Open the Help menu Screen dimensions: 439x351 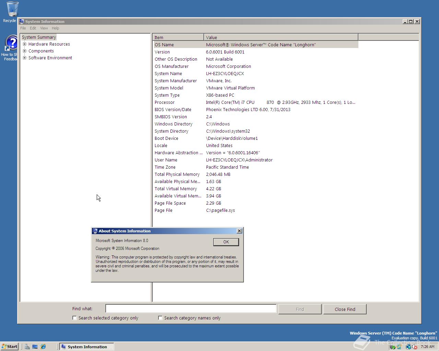click(x=55, y=28)
